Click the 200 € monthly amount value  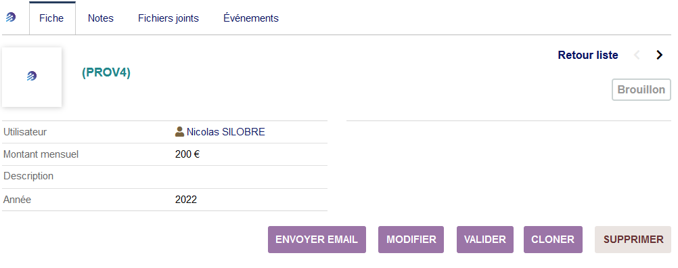[x=187, y=154]
